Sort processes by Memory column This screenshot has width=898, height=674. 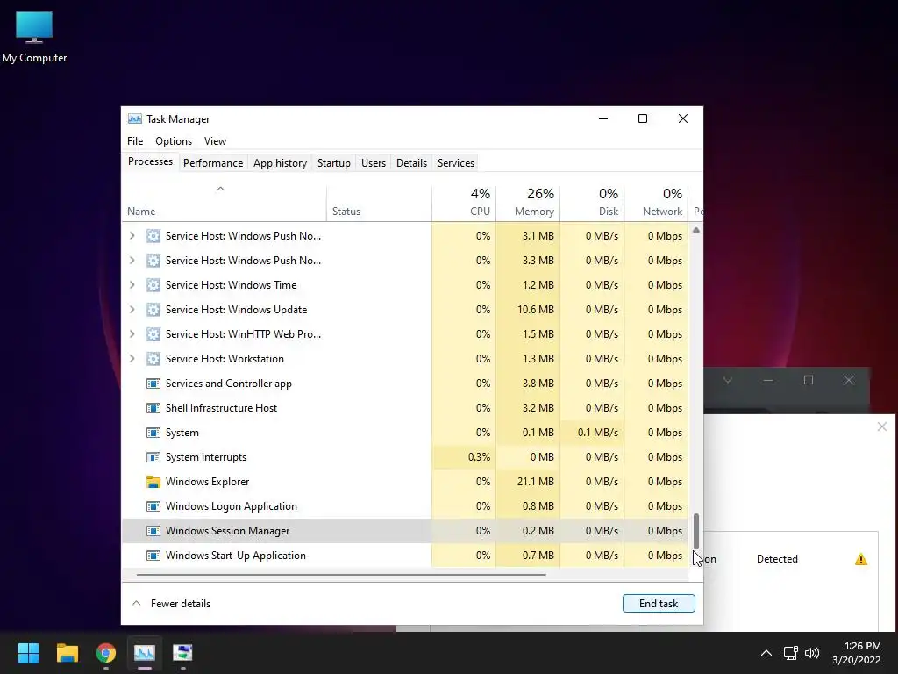528,203
